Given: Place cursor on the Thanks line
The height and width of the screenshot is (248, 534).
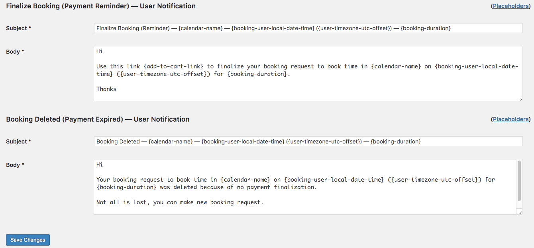Looking at the screenshot, I should click(106, 89).
